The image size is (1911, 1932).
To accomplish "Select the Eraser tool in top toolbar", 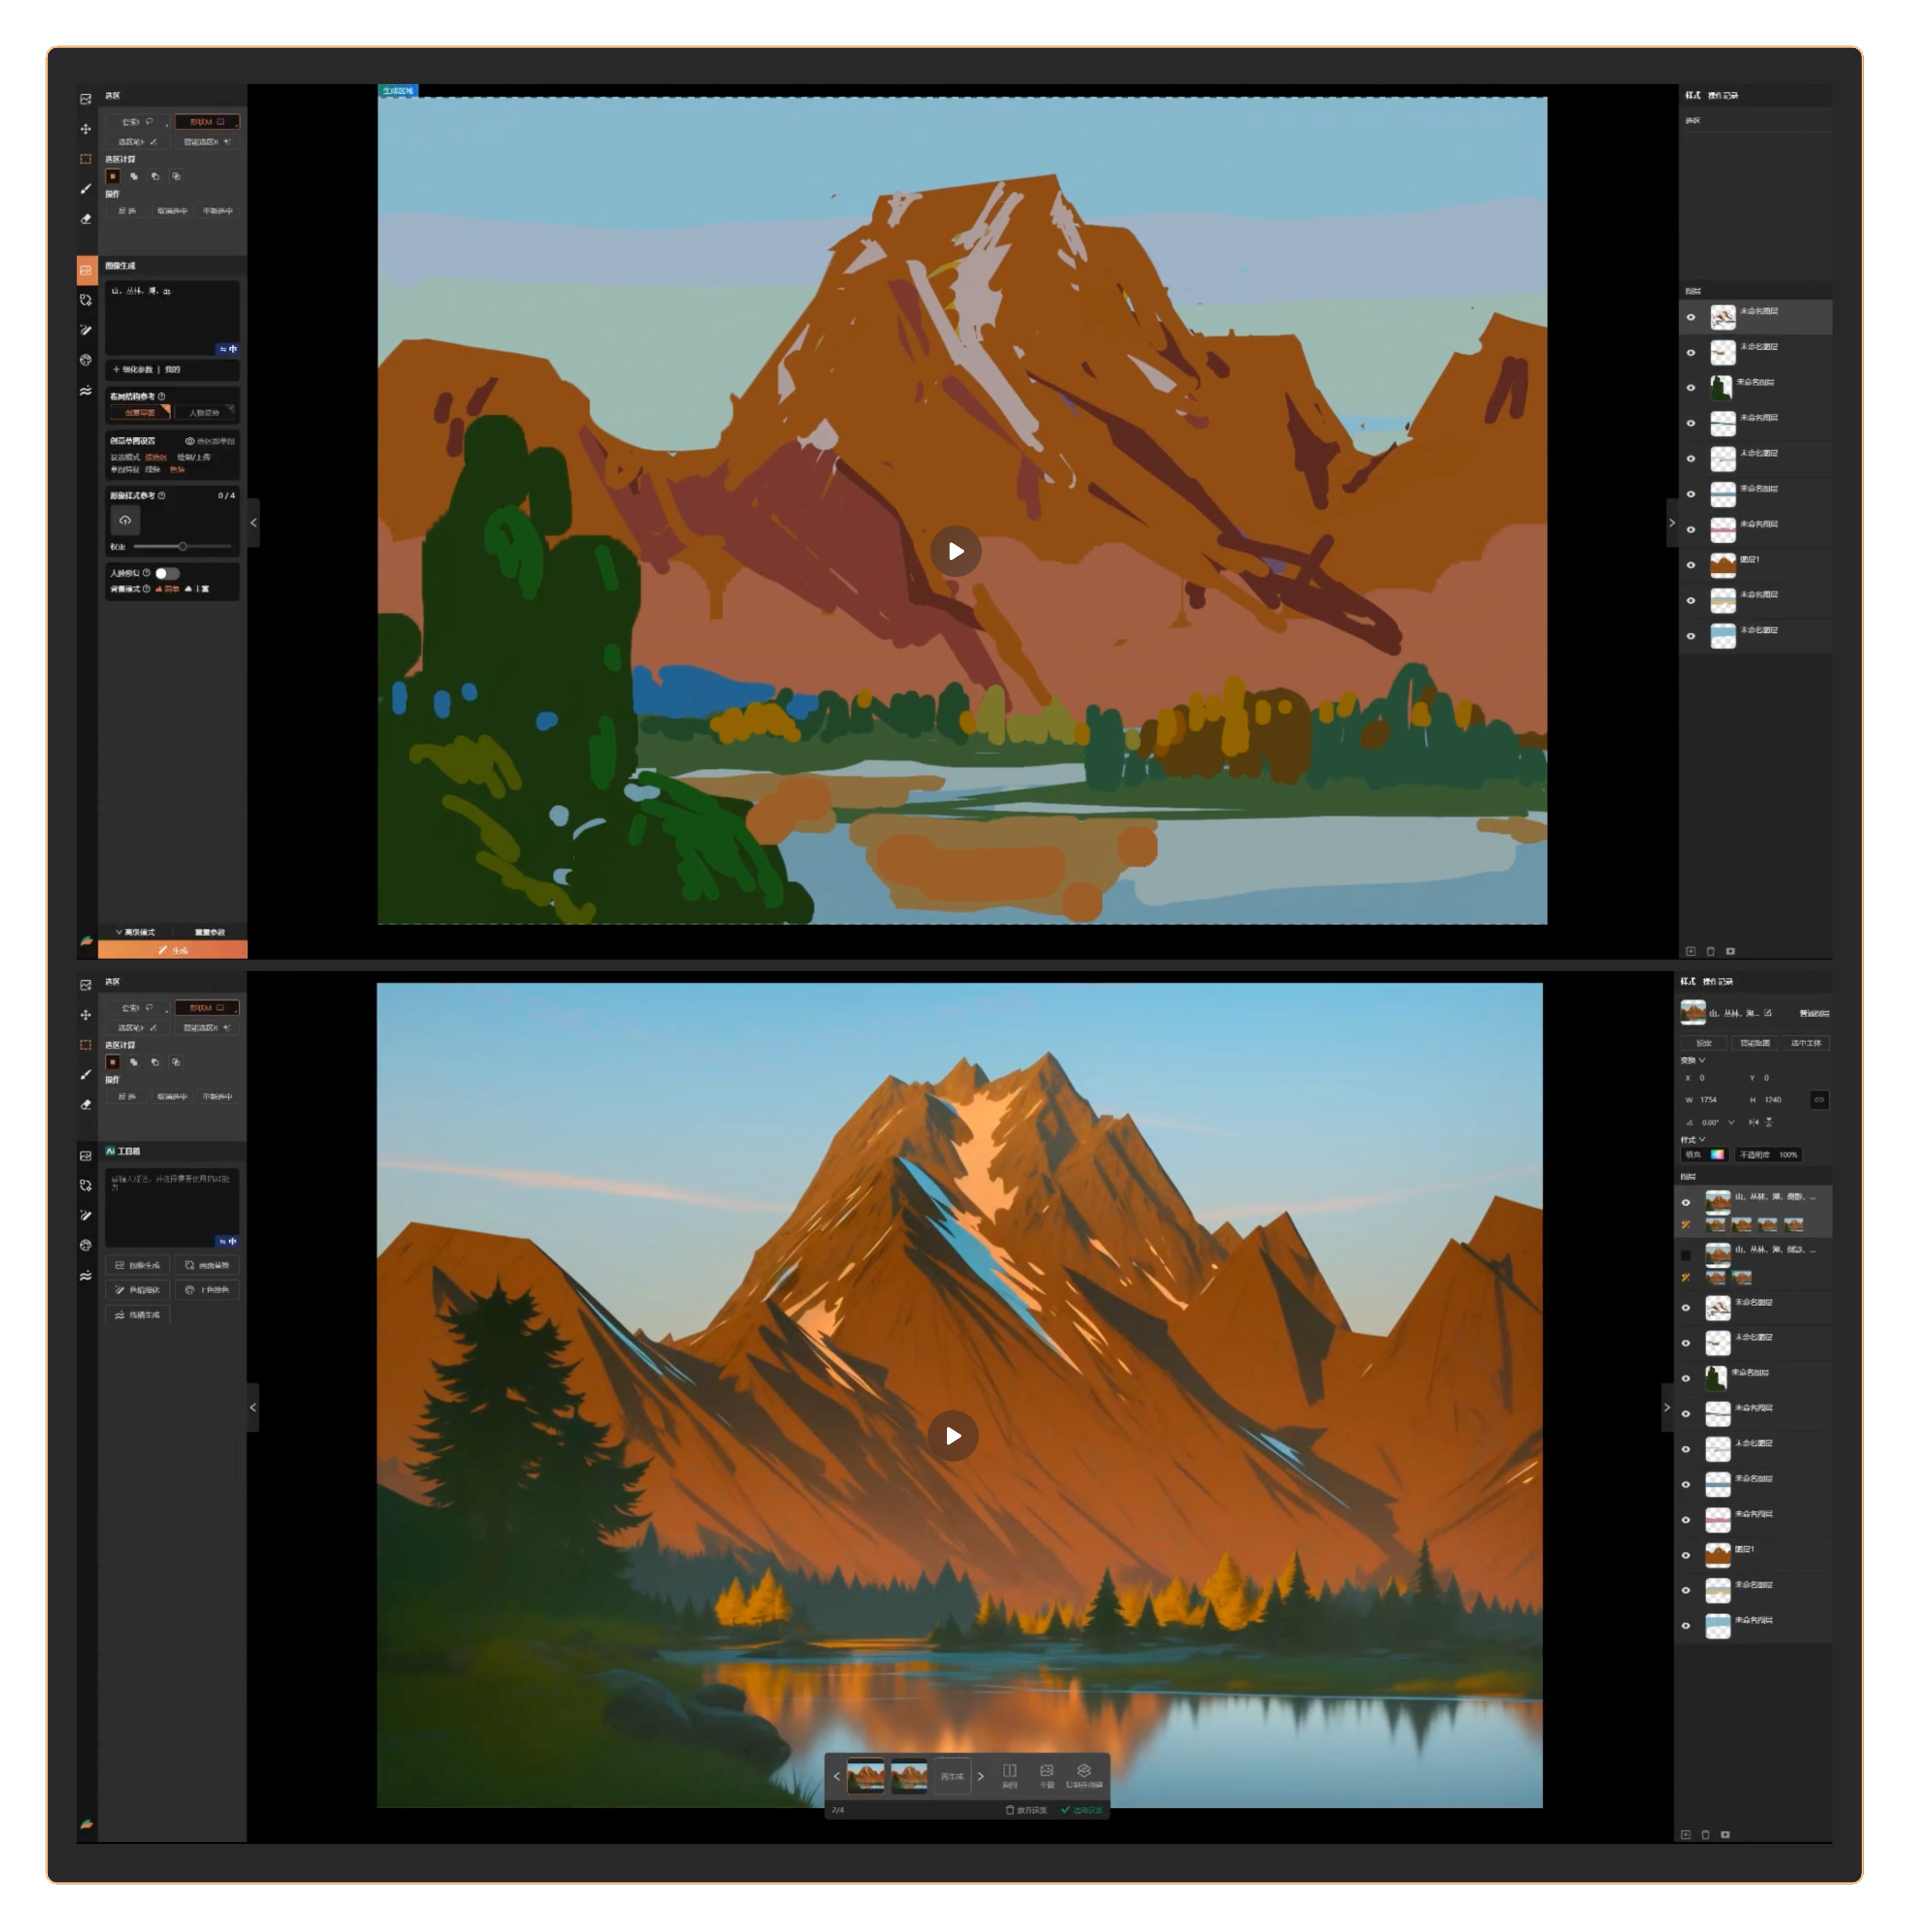I will pos(86,219).
